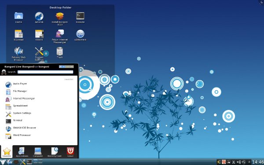Open the Amarok icon in Desktop Folder

pyautogui.click(x=39, y=16)
